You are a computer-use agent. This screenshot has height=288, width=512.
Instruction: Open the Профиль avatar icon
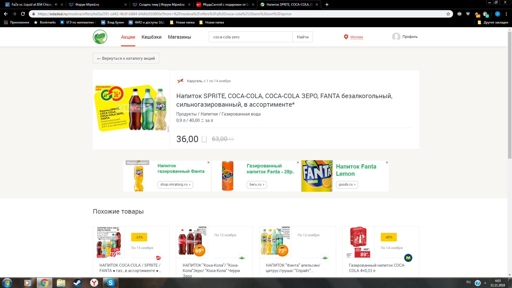click(x=396, y=37)
